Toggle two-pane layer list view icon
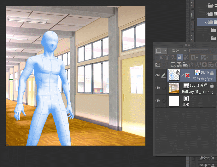Viewport: 217px width, 167px height. [158, 65]
